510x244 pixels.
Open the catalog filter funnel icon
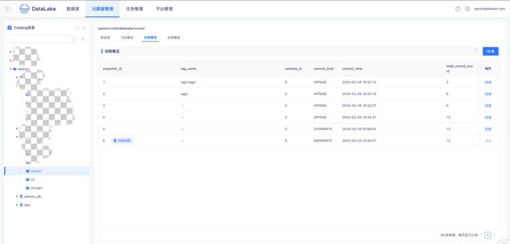[x=83, y=39]
